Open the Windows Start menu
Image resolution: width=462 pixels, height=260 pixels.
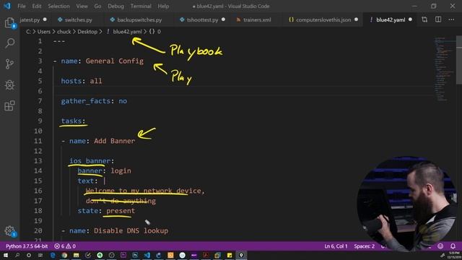point(6,255)
